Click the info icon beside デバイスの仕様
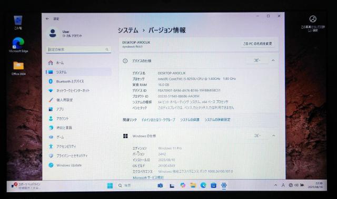The height and width of the screenshot is (199, 337). tap(125, 61)
